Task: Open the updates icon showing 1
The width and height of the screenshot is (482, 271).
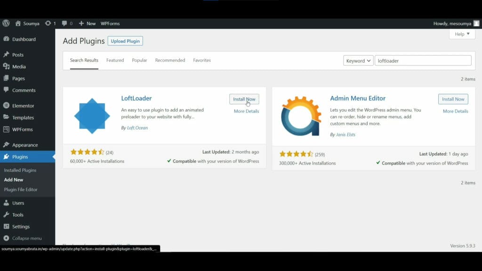Action: tap(48, 24)
